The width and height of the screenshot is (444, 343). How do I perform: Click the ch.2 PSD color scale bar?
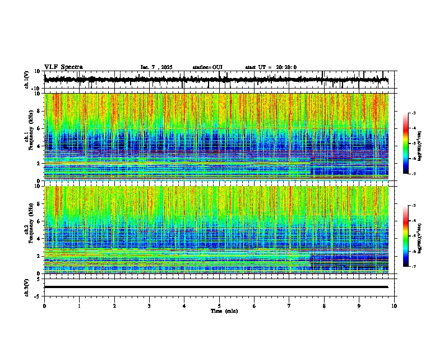406,236
